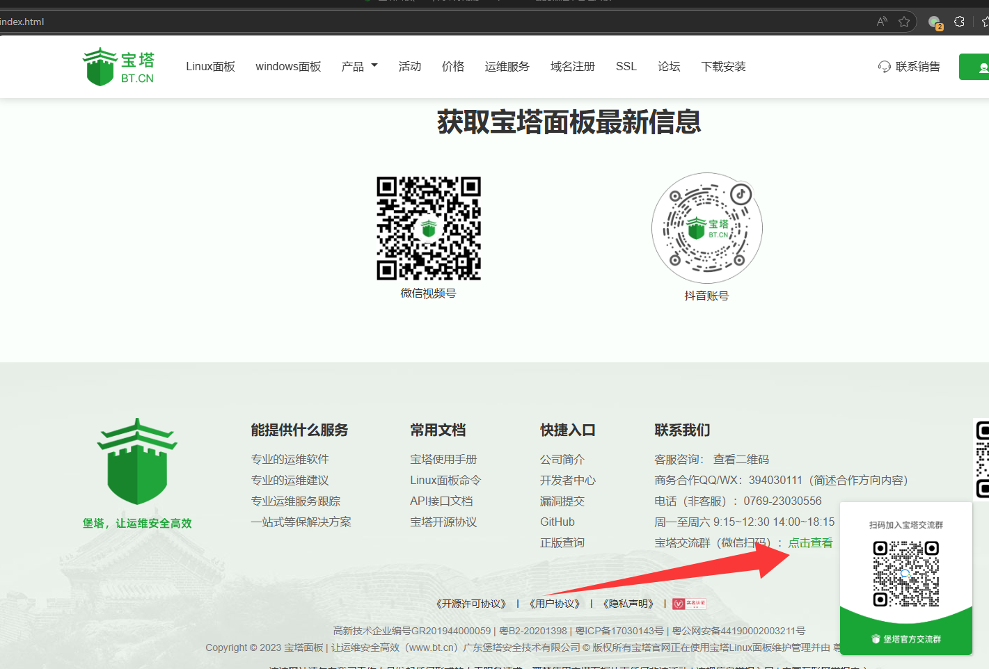989x669 pixels.
Task: Click the large green tower logo in footer
Action: pos(137,461)
